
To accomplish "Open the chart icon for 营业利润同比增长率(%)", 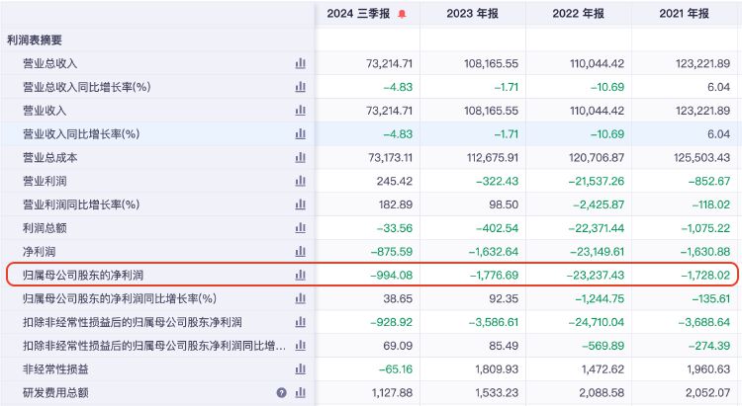I will tap(300, 204).
